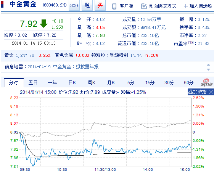Image resolution: width=214 pixels, height=172 pixels.
Task: Switch to the 30分 chart tab
Action: tap(169, 83)
